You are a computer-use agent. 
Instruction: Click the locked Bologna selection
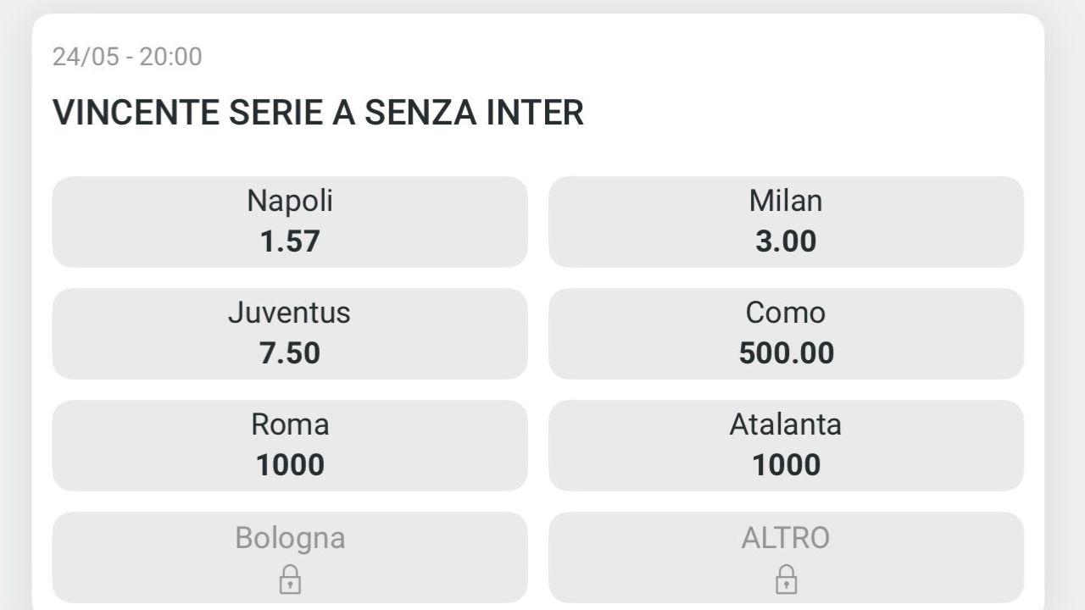coord(291,557)
